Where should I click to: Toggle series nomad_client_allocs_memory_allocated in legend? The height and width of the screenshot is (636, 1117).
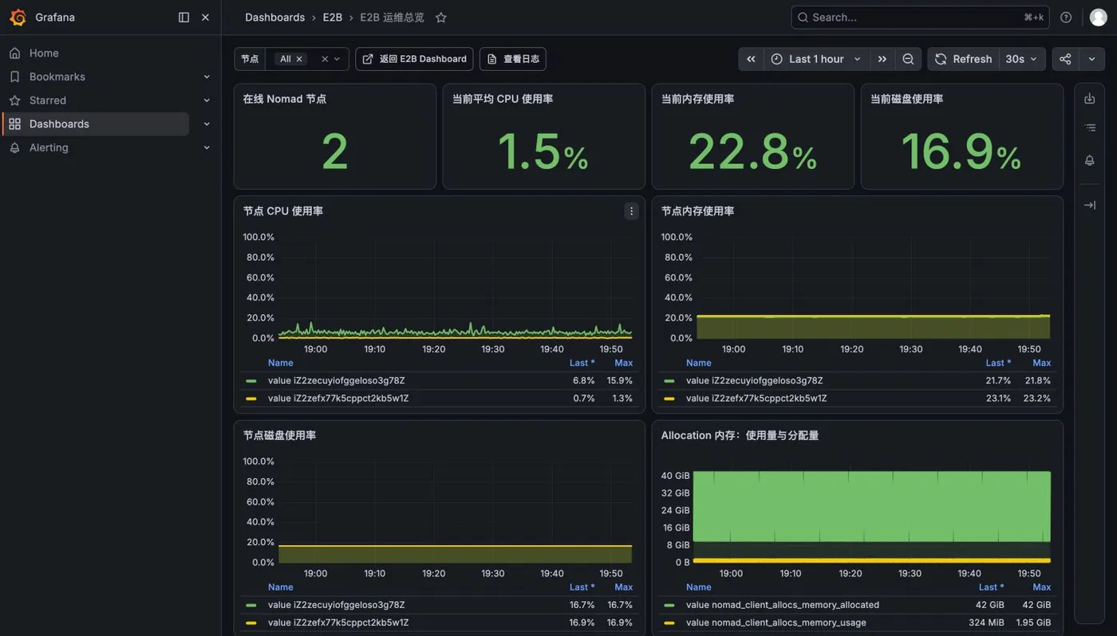[783, 605]
